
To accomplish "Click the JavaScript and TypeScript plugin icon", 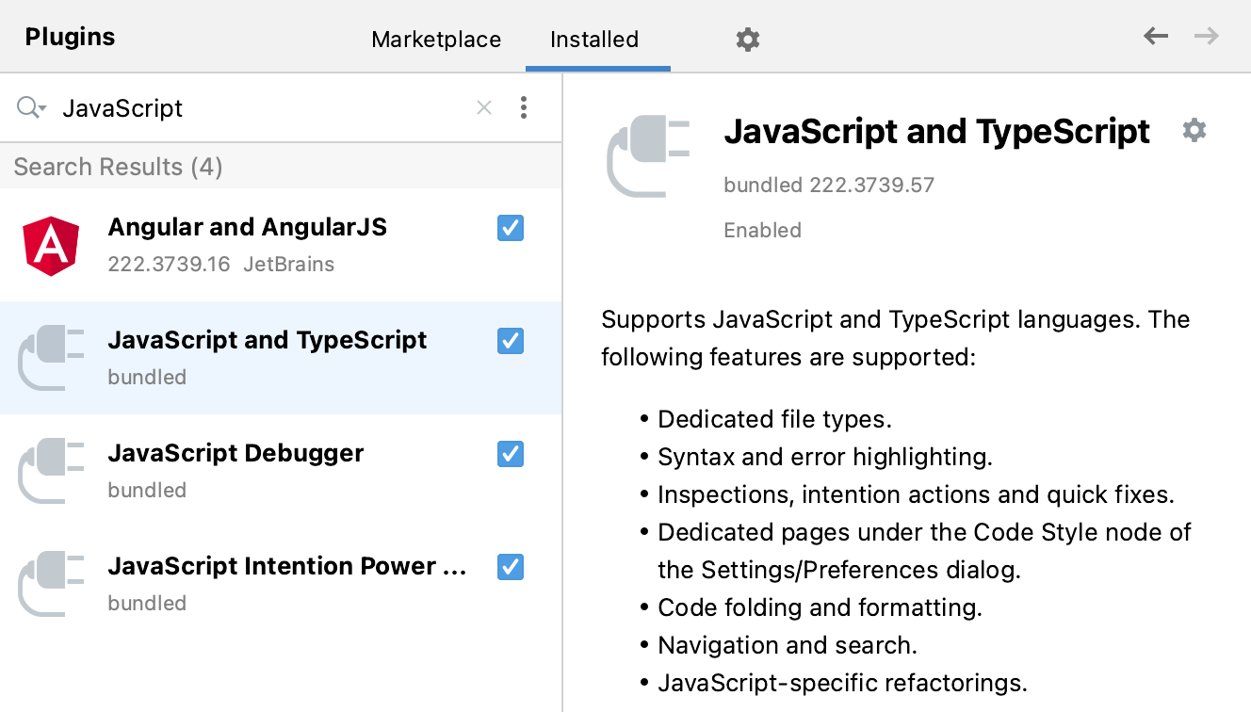I will click(x=50, y=358).
